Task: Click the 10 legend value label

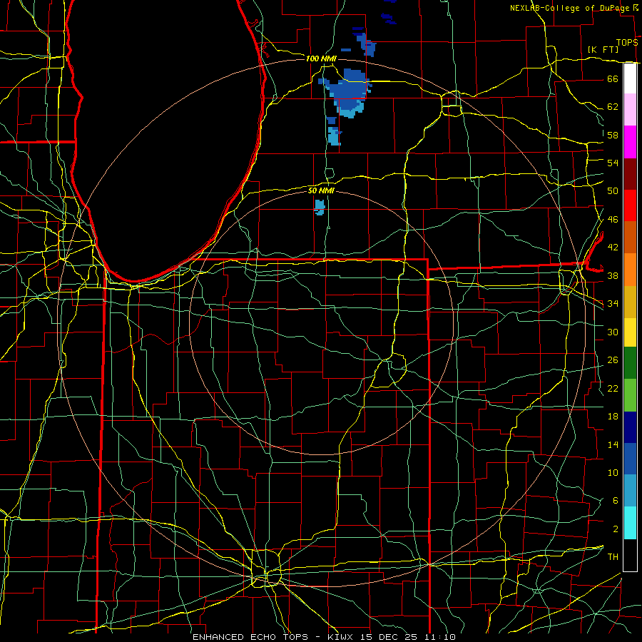Action: point(613,473)
